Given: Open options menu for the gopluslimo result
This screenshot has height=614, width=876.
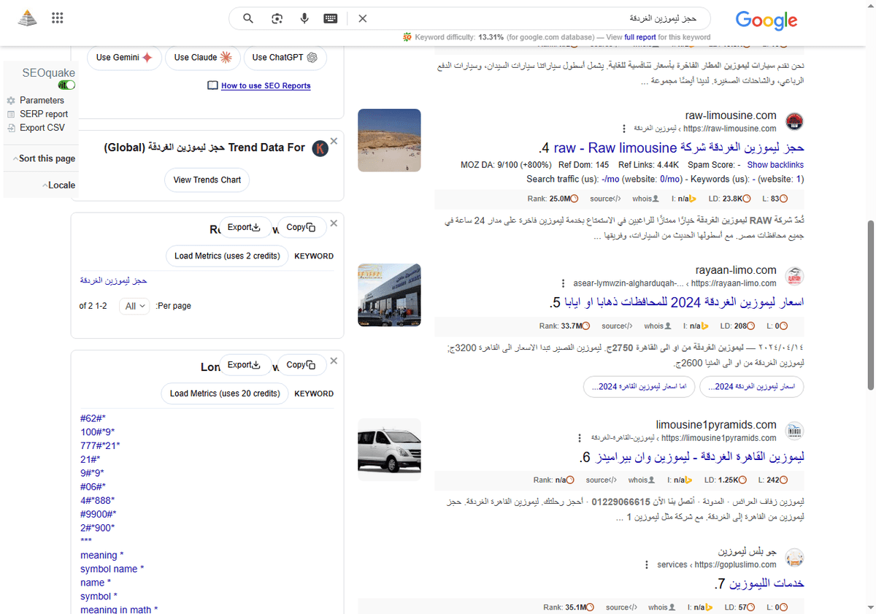Looking at the screenshot, I should click(x=646, y=564).
